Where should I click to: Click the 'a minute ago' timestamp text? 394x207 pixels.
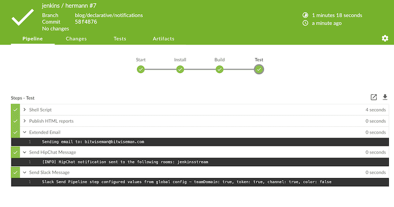point(327,23)
